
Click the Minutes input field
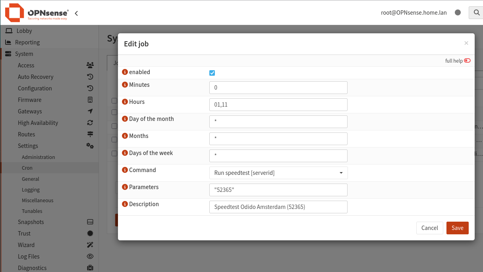tap(278, 88)
